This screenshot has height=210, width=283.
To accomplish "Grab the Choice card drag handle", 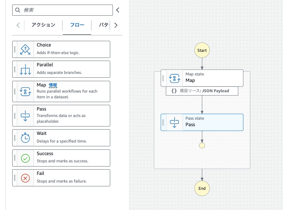I will 14,49.
